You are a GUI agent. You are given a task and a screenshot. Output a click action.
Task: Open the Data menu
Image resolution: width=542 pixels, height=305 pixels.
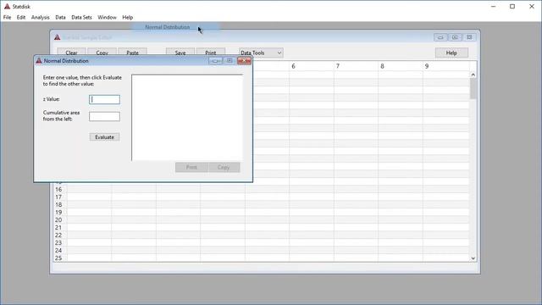pos(60,17)
